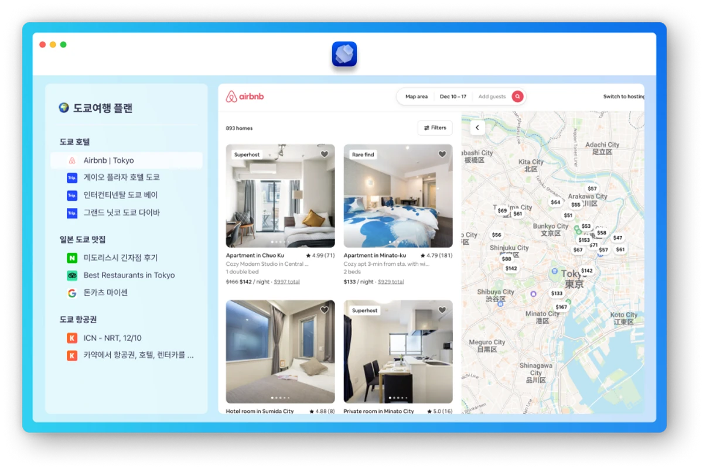This screenshot has width=703, height=469.
Task: Click Trip icon beside 게이오 플라자 호텔 도쿄
Action: [x=72, y=177]
